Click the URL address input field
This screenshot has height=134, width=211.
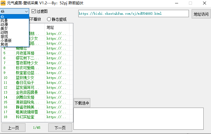[x=134, y=13]
